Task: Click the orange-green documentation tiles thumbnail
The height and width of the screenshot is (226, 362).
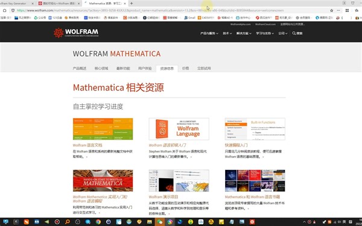Action: pos(103,129)
